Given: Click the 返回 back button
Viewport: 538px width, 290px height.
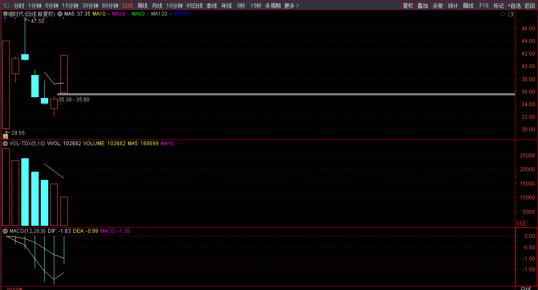Looking at the screenshot, I should click(x=530, y=6).
